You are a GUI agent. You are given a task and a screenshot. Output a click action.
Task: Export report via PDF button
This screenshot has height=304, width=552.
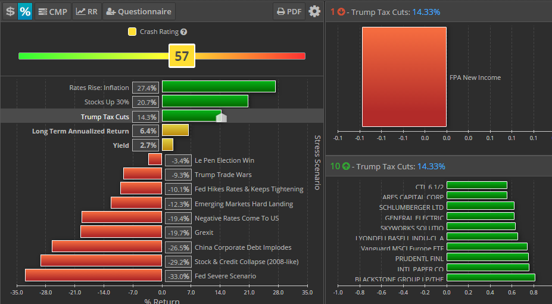tap(289, 11)
